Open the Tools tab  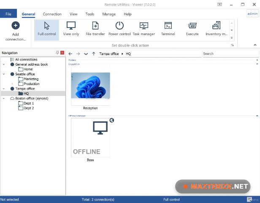[x=90, y=14]
